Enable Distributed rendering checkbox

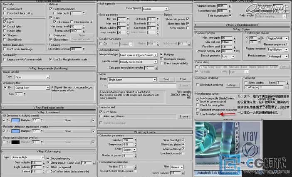198,85
